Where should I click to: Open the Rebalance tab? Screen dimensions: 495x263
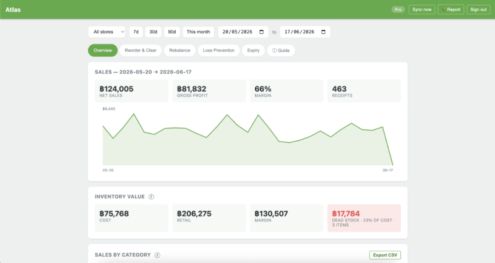click(179, 51)
